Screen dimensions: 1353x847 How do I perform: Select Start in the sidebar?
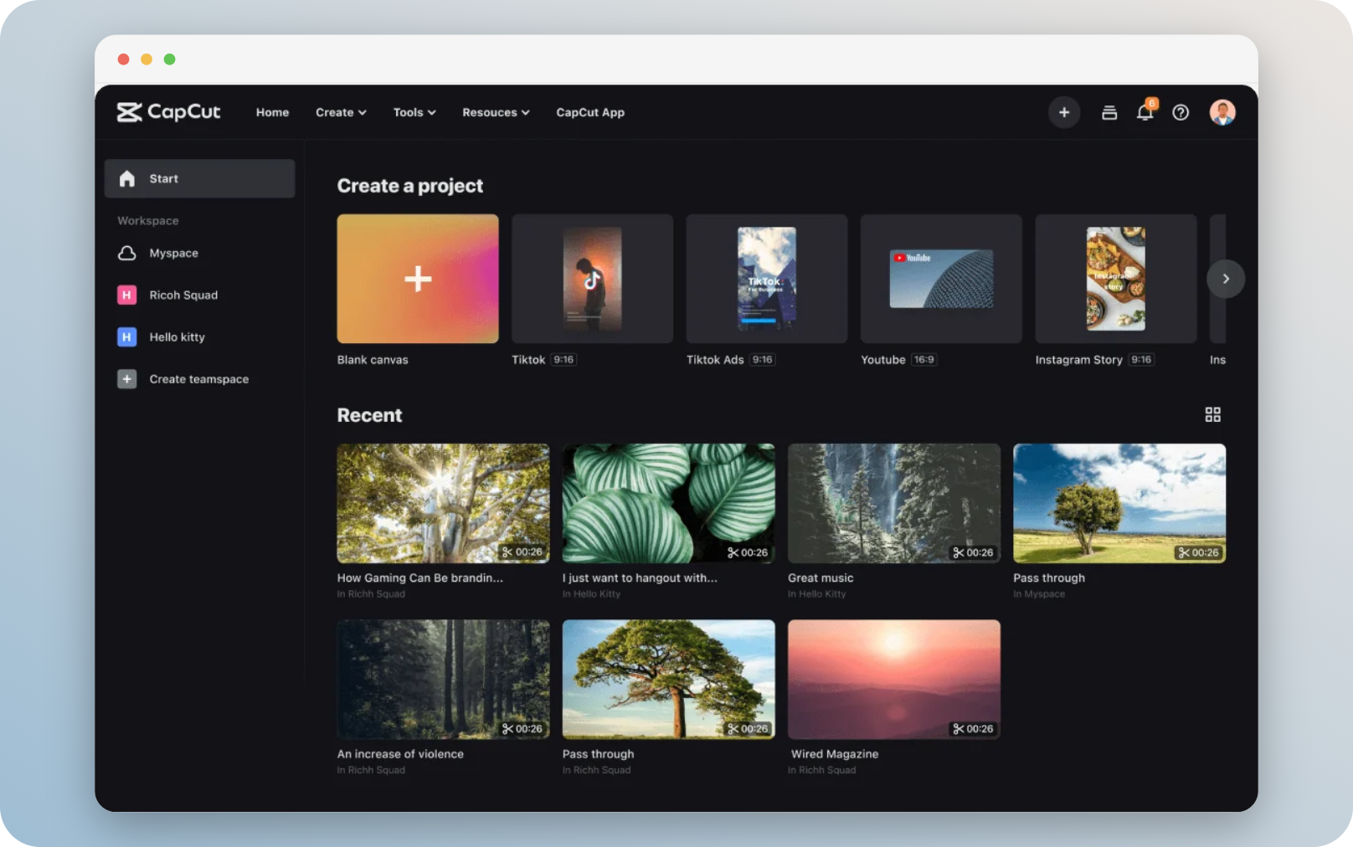pos(199,178)
